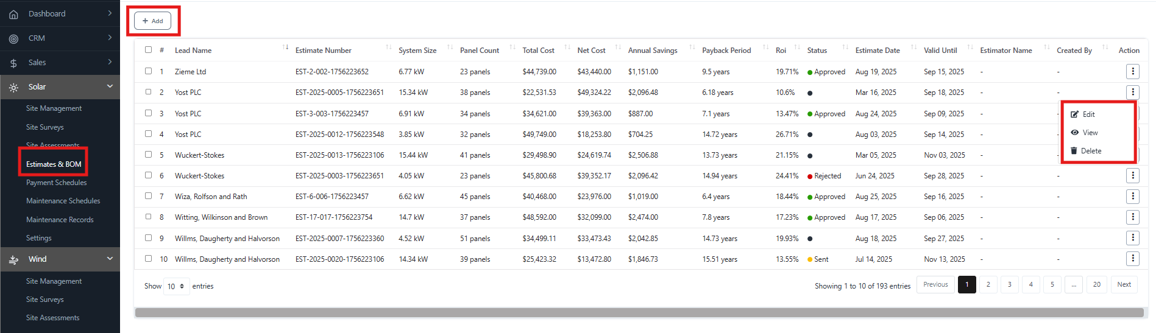The image size is (1156, 333).
Task: Click the Solar sun icon in sidebar
Action: pyautogui.click(x=13, y=88)
